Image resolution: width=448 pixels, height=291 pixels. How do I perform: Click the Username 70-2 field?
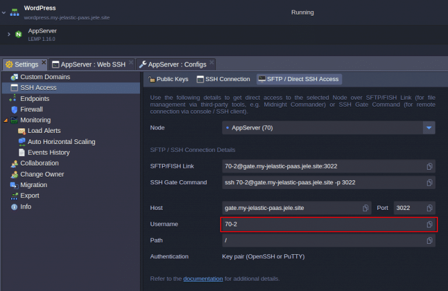328,224
